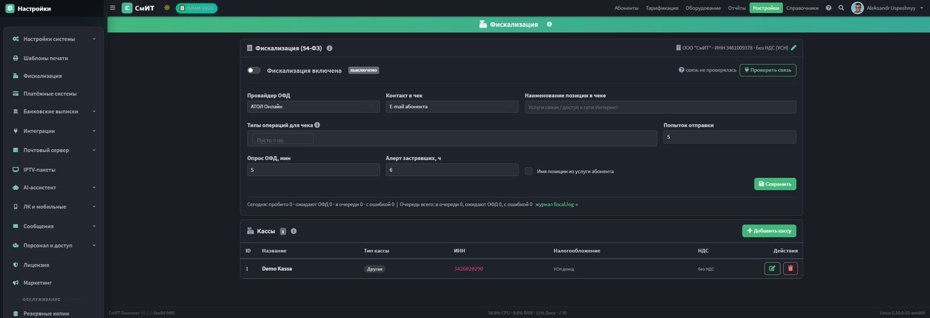
Task: Click Шаблоны печати printer icon
Action: click(x=15, y=58)
